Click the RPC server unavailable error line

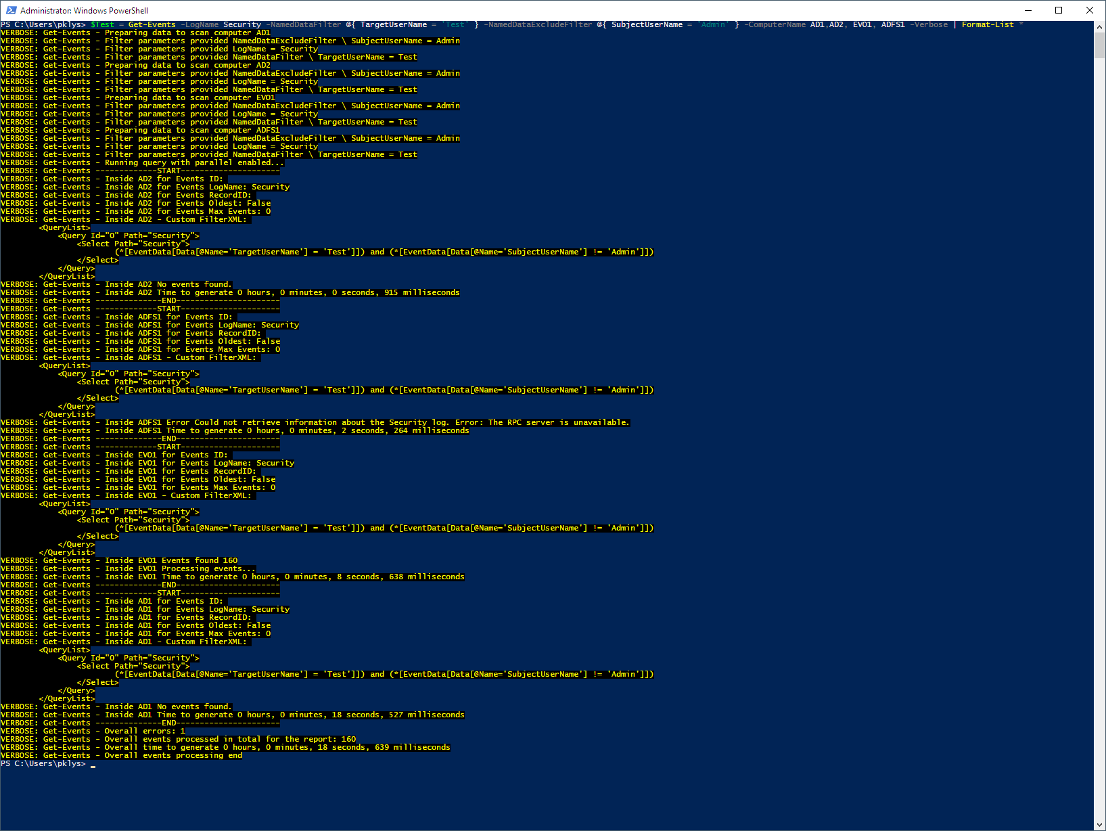click(x=314, y=422)
